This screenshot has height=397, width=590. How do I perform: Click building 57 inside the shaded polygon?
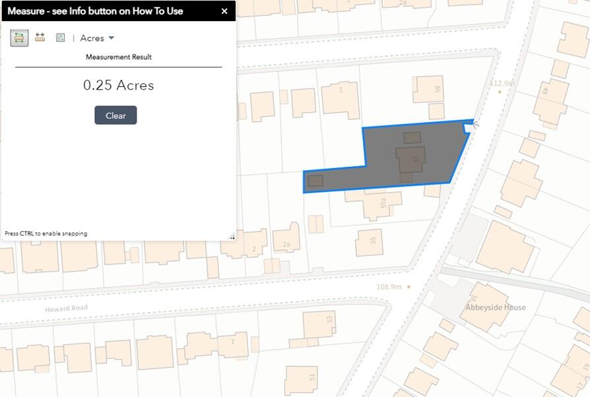[x=410, y=160]
